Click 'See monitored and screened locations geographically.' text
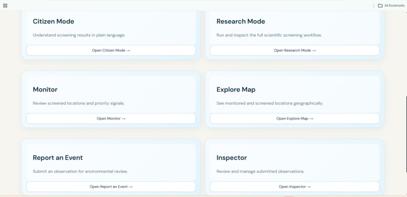 coord(270,103)
